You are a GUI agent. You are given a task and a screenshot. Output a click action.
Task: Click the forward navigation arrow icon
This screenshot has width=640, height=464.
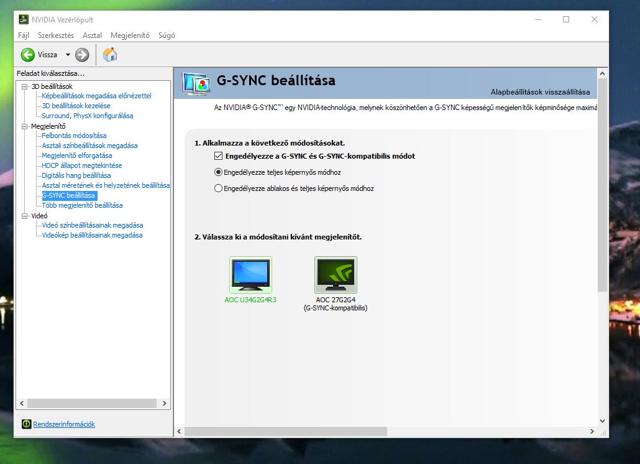[x=82, y=55]
